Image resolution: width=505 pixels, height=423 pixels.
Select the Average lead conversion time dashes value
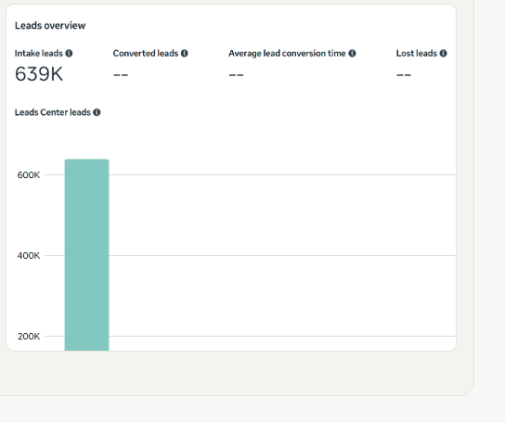pos(236,75)
